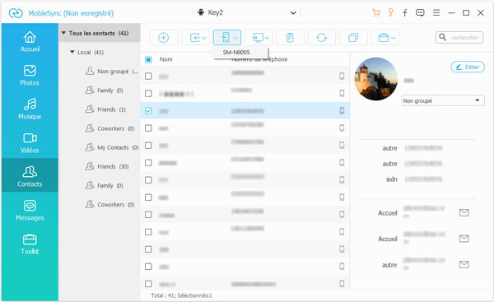
Task: Click the feedback chat icon
Action: pos(420,12)
